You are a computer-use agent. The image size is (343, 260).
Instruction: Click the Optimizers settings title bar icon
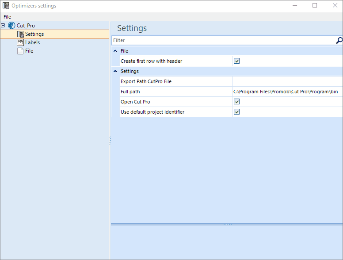pos(6,5)
